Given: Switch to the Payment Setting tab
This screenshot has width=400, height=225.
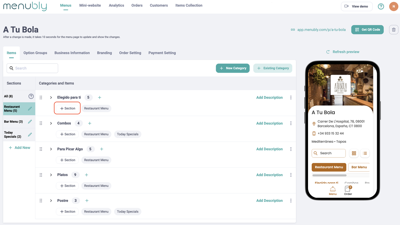Looking at the screenshot, I should tap(162, 53).
